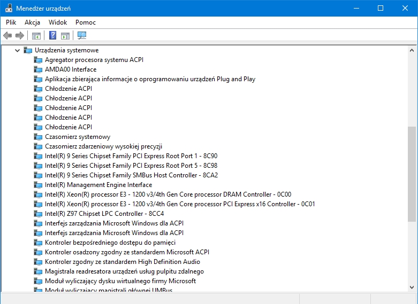This screenshot has height=304, width=418.
Task: Click the scrollbar down arrow
Action: tap(412, 287)
